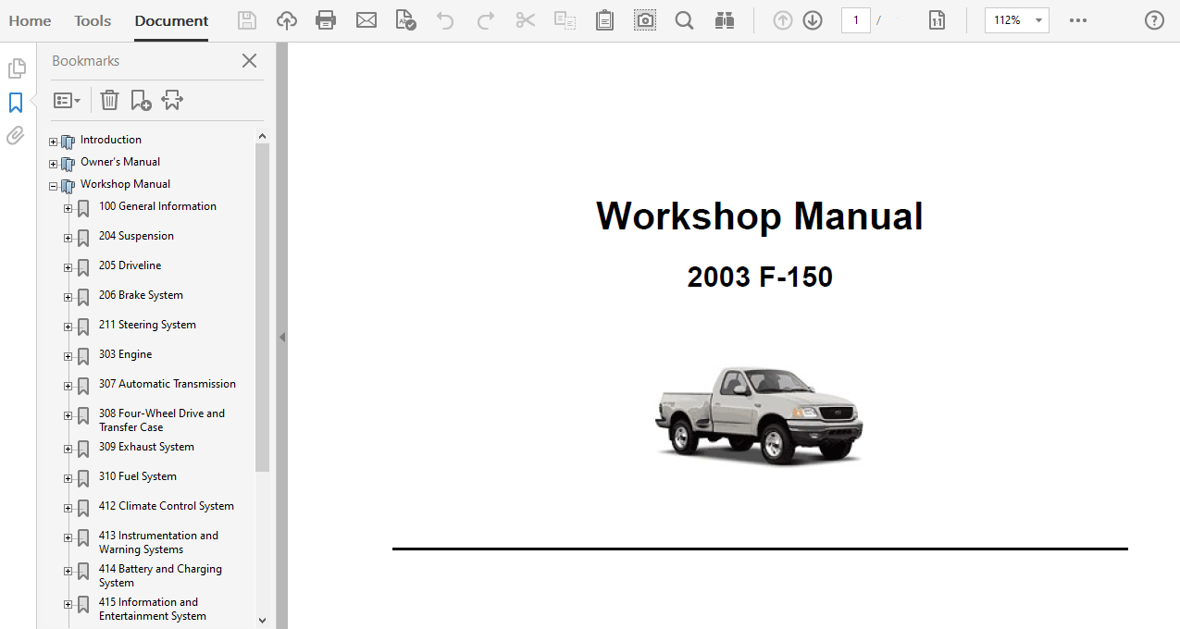Add a new bookmark icon
This screenshot has height=629, width=1180.
(141, 100)
